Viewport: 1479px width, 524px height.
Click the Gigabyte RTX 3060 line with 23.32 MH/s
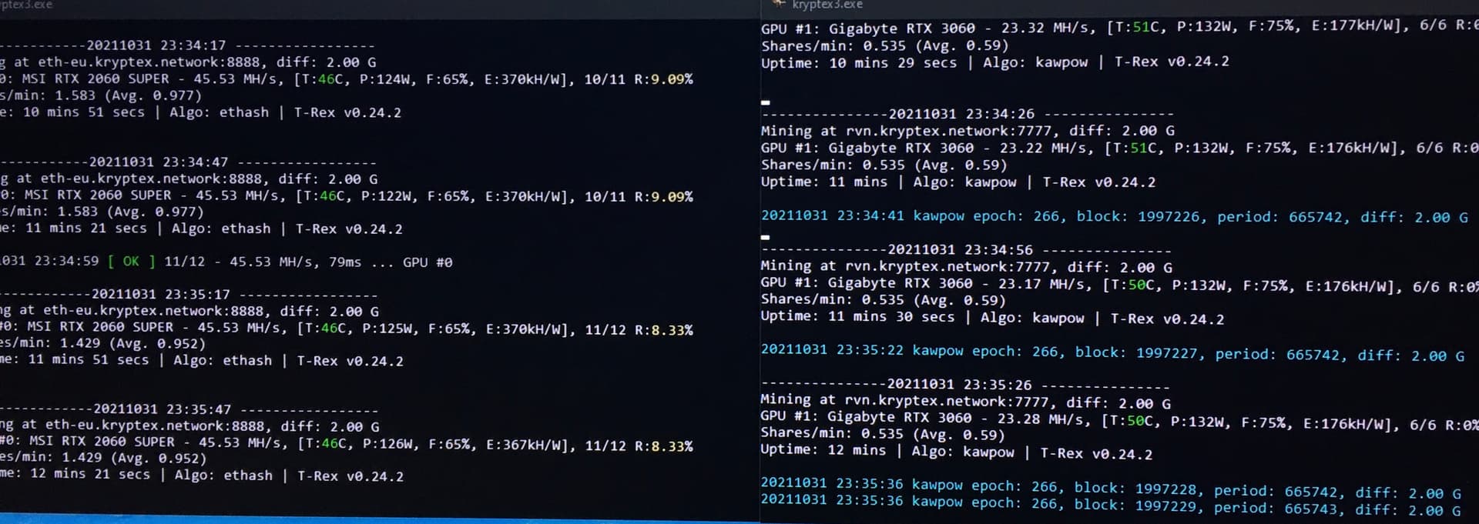click(x=1120, y=28)
